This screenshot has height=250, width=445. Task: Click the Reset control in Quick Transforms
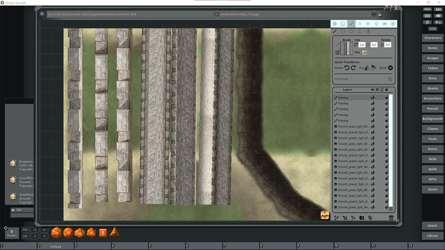coord(390,68)
